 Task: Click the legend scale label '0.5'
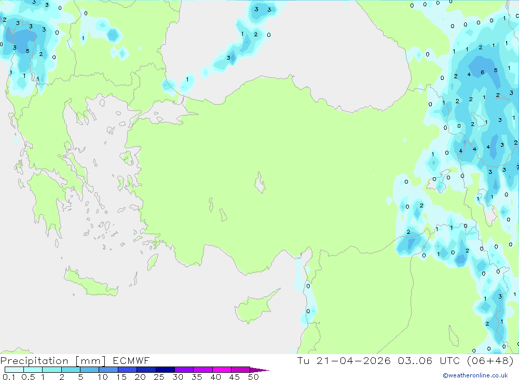tap(28, 377)
